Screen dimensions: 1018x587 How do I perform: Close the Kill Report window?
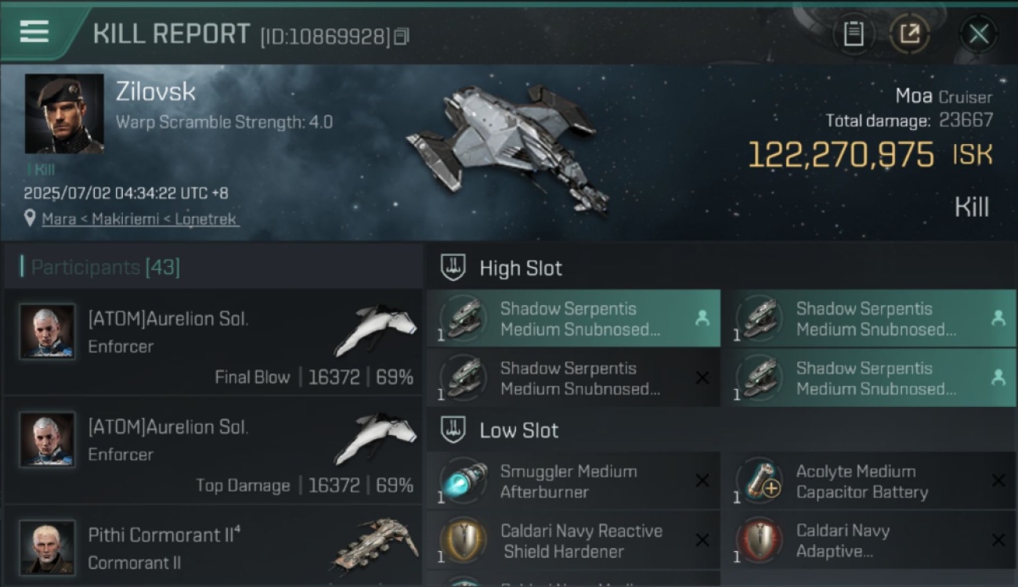click(978, 34)
